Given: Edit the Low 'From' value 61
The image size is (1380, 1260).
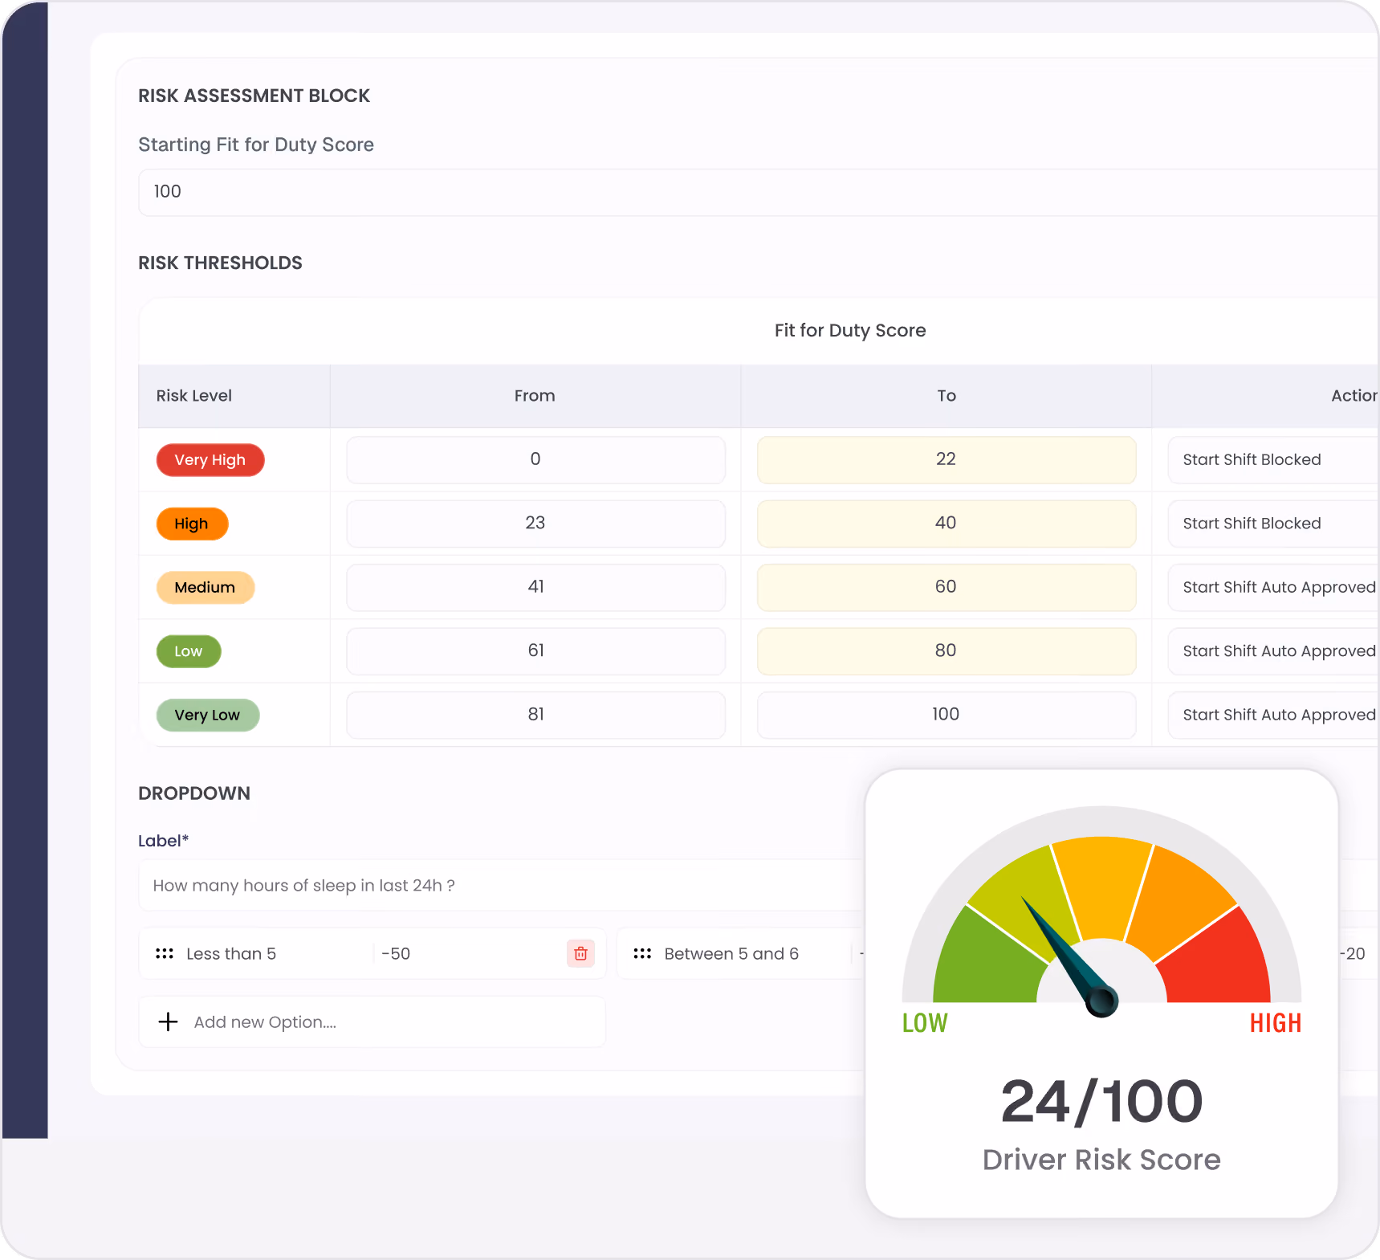Looking at the screenshot, I should tap(535, 651).
